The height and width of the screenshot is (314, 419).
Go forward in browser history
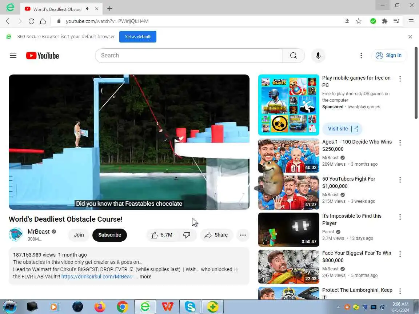20,21
